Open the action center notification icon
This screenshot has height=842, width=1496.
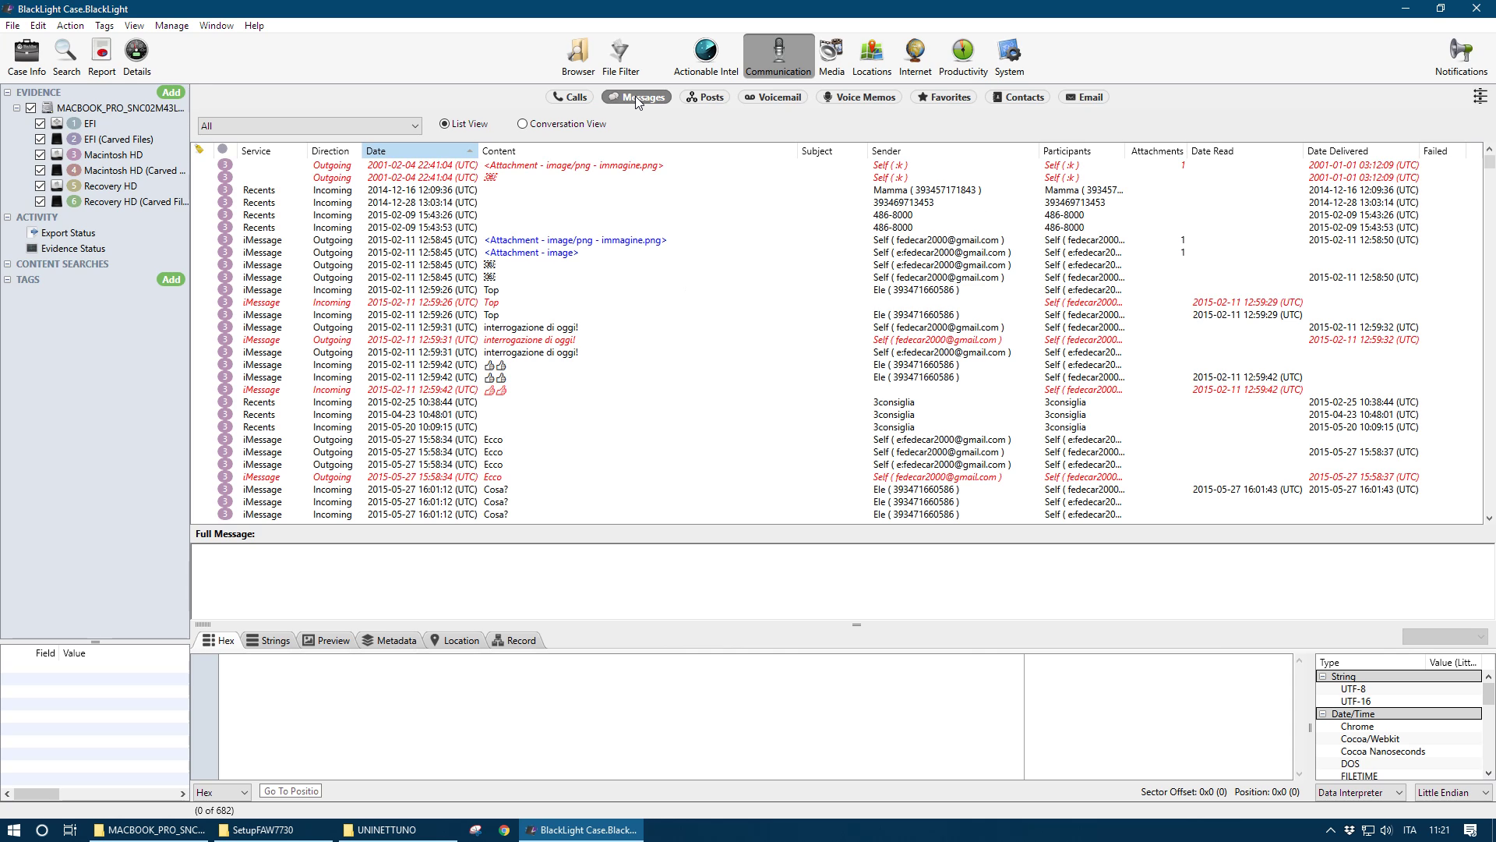coord(1470,830)
